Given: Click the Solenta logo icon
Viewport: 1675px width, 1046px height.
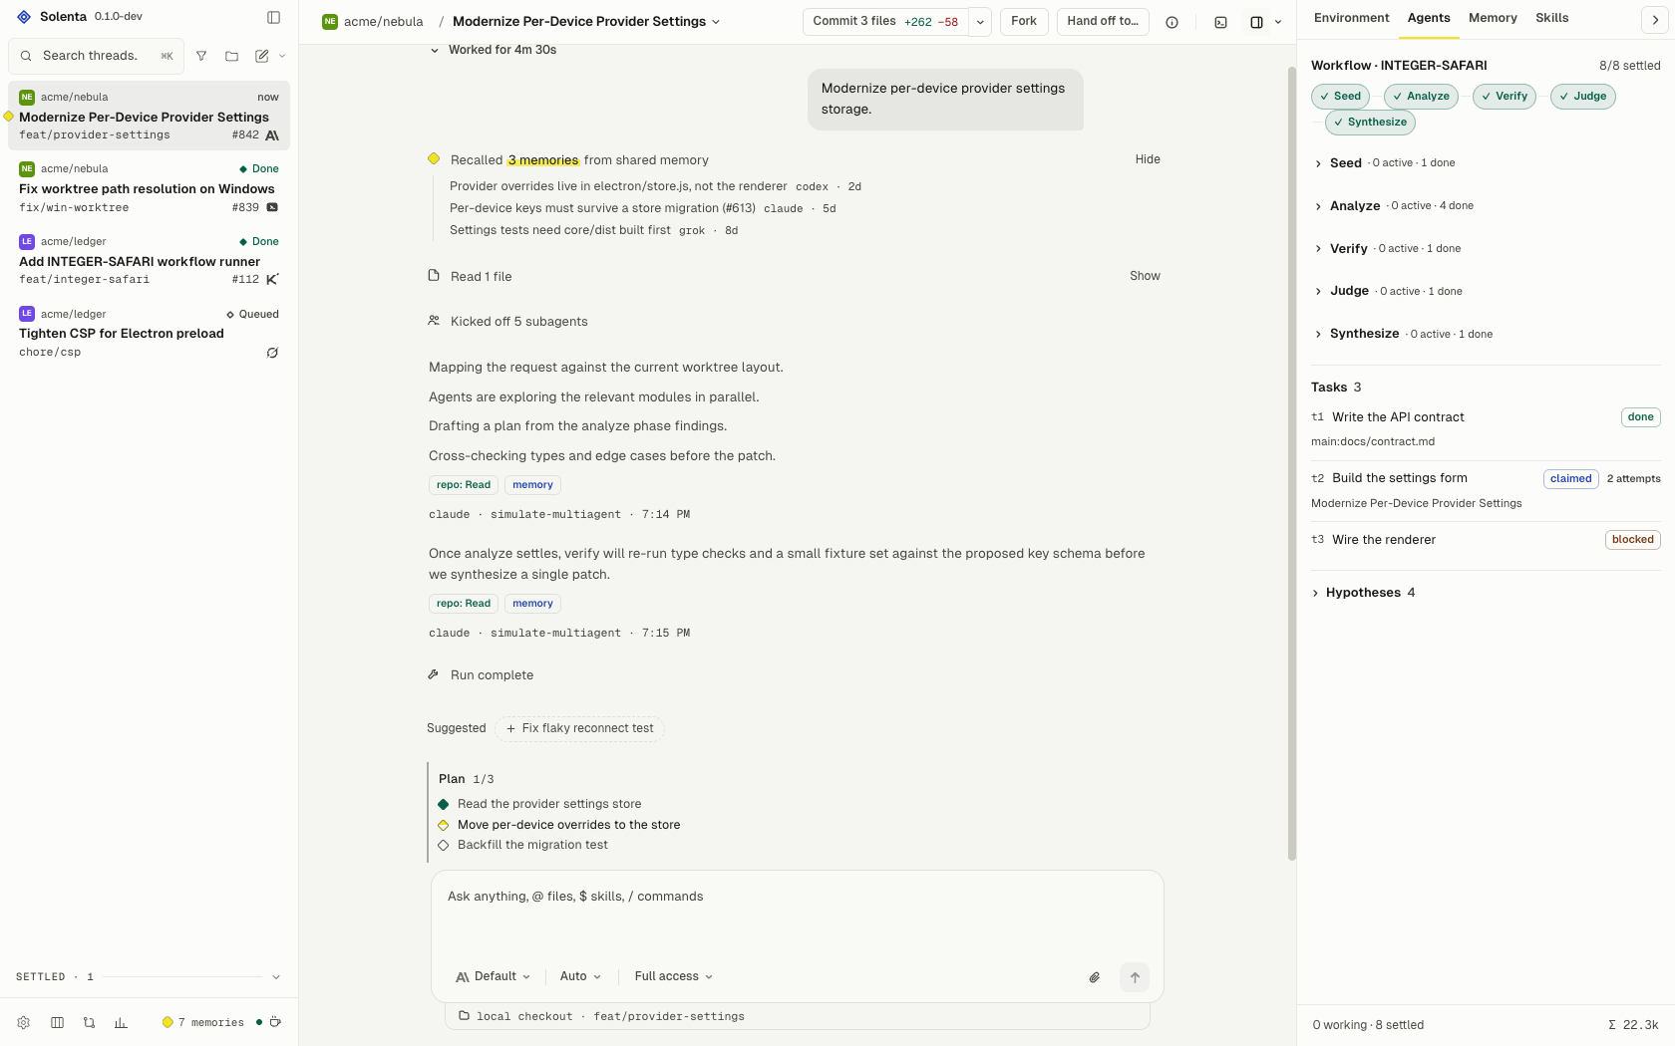Looking at the screenshot, I should point(24,17).
